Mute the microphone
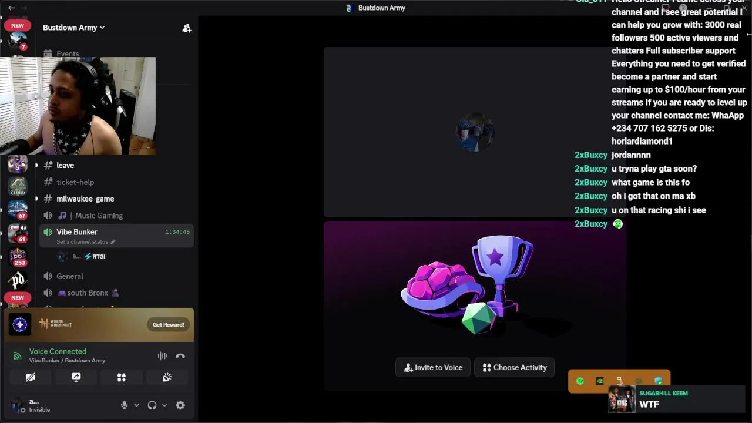Viewport: 752px width, 423px height. pos(124,405)
